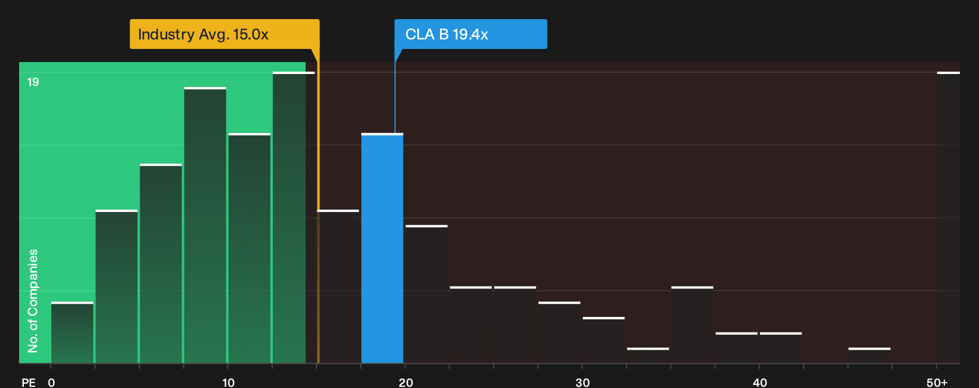Image resolution: width=979 pixels, height=388 pixels.
Task: Select the blue CLA B histogram bar
Action: click(x=382, y=248)
